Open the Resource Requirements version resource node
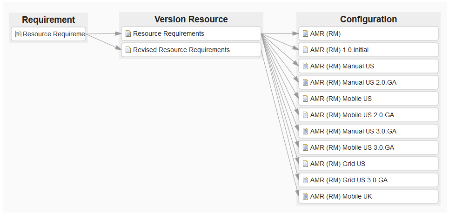 click(168, 33)
